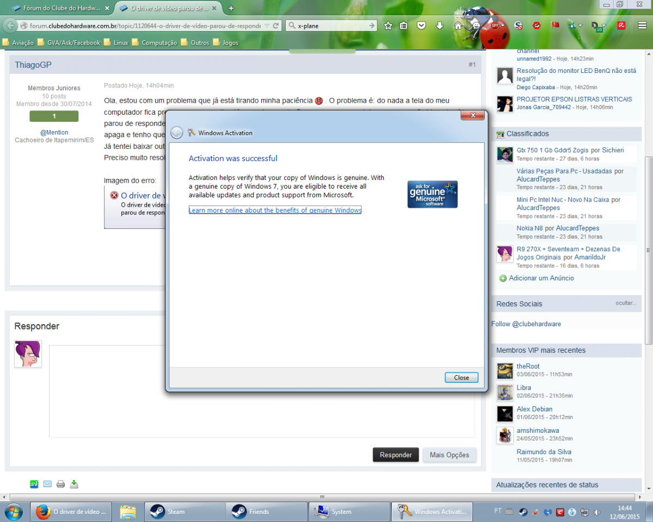Open the ThiagoGP profile link
This screenshot has width=653, height=522.
33,65
